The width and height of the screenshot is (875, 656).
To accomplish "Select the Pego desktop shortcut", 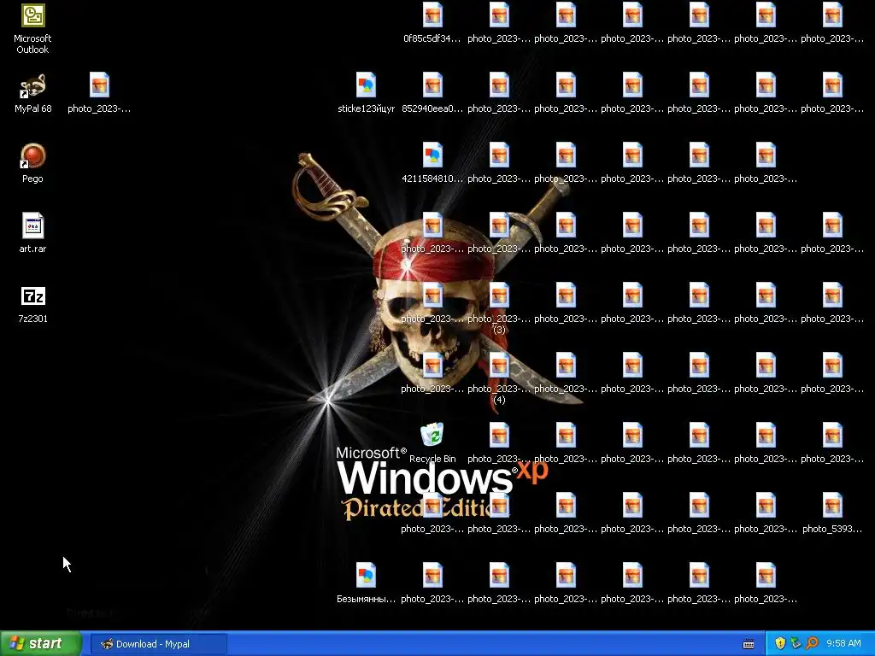I will pyautogui.click(x=32, y=163).
